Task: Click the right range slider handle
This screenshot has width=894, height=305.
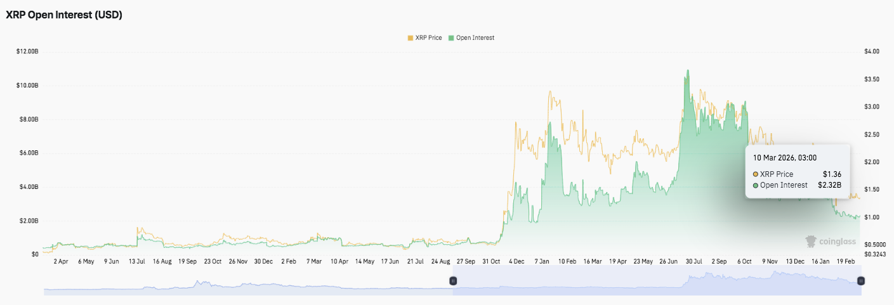Action: click(861, 280)
